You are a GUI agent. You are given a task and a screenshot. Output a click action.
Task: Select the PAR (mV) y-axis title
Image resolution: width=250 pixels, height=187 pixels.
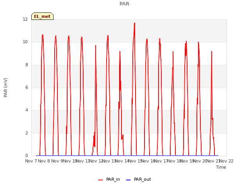(x=5, y=88)
